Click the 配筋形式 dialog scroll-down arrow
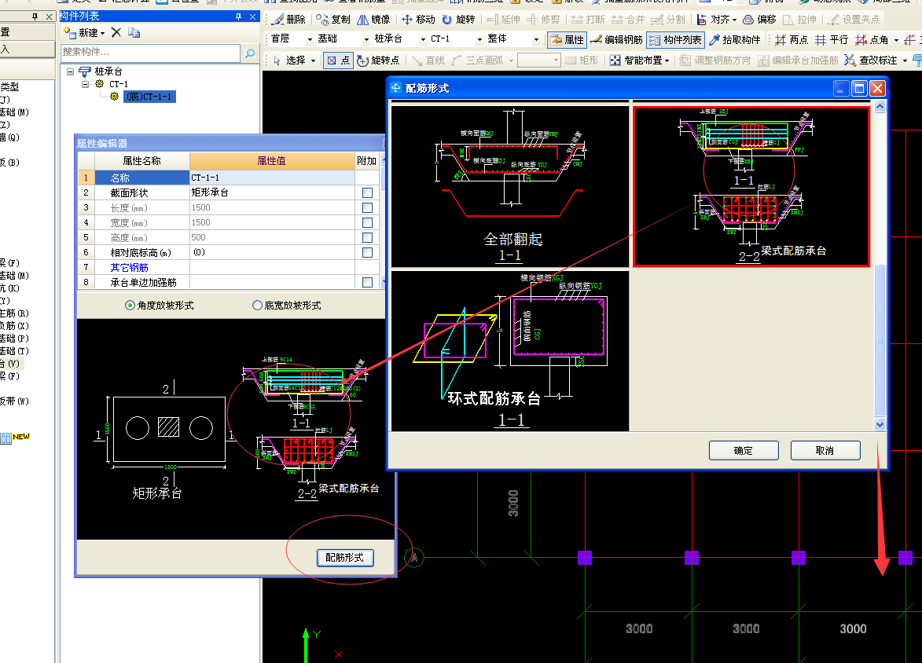Image resolution: width=922 pixels, height=663 pixels. coord(880,424)
